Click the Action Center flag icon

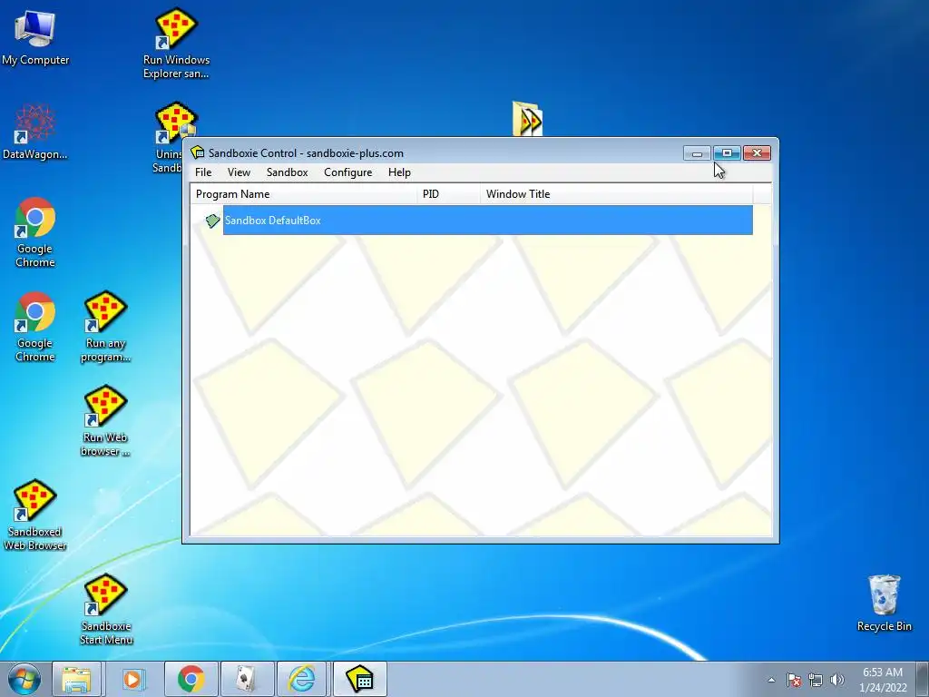coord(794,680)
